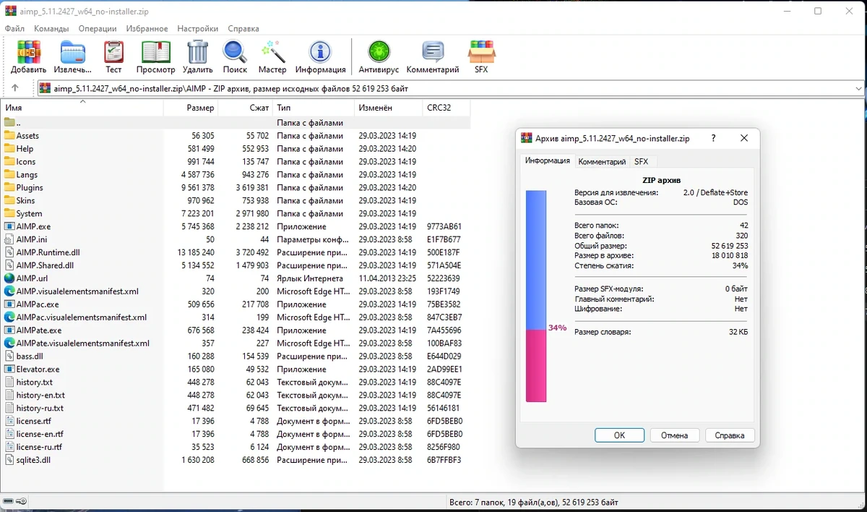Select the bass.dll file icon
The height and width of the screenshot is (512, 867).
[x=9, y=357]
